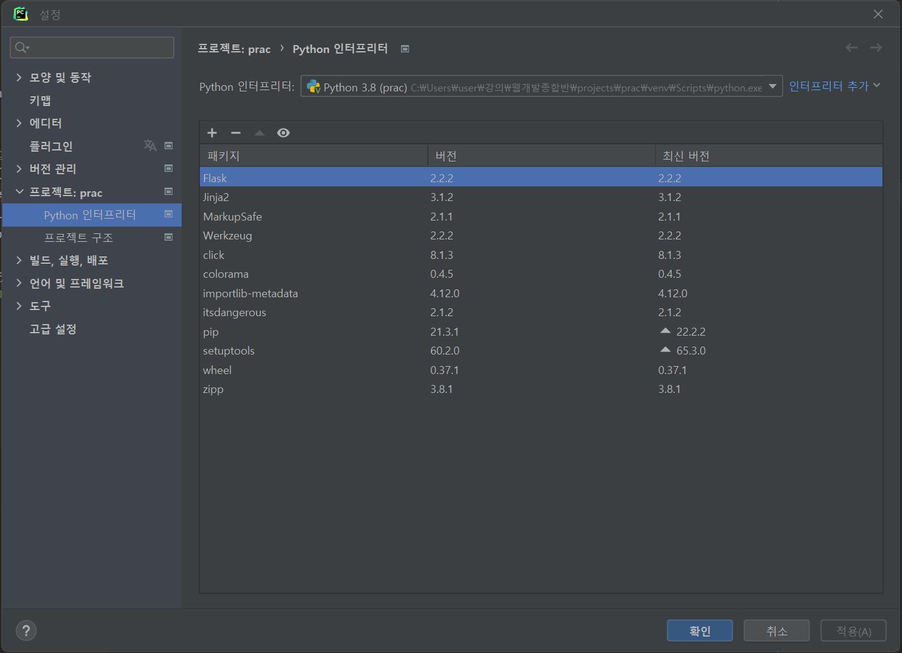
Task: Click the interpreter path ending in python.exe
Action: pyautogui.click(x=586, y=88)
